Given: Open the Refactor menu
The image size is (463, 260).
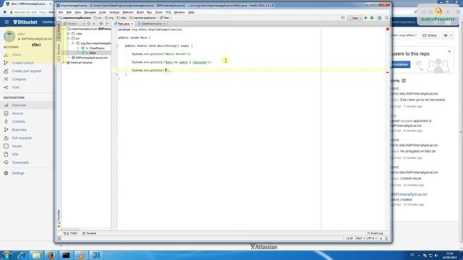Looking at the screenshot, I should (x=128, y=12).
